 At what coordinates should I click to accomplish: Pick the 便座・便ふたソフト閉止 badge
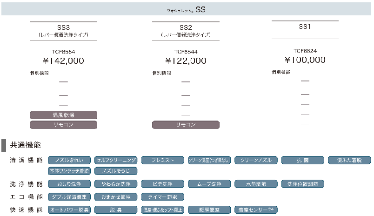tap(163, 210)
